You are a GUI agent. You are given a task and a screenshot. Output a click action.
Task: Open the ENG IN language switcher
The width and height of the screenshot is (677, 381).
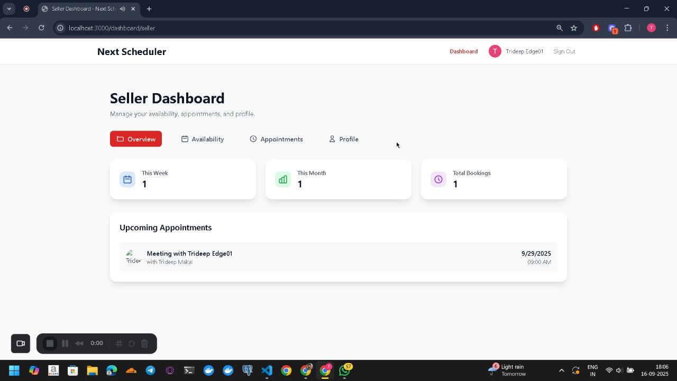(592, 370)
